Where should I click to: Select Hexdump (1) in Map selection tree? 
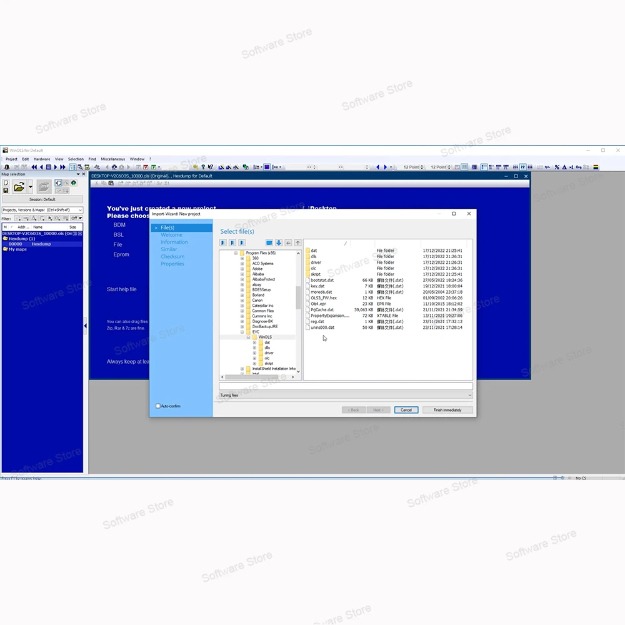pyautogui.click(x=21, y=238)
